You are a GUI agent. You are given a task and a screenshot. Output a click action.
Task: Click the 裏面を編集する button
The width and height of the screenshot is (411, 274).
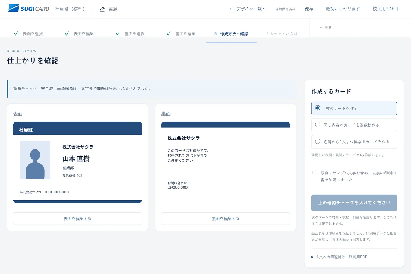225,218
